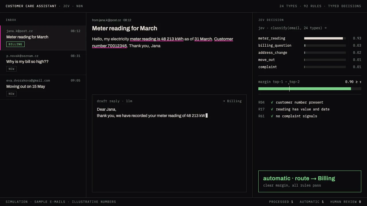Click the check mark for rule R61
Screen dimensions: 367x206
[x=272, y=116]
